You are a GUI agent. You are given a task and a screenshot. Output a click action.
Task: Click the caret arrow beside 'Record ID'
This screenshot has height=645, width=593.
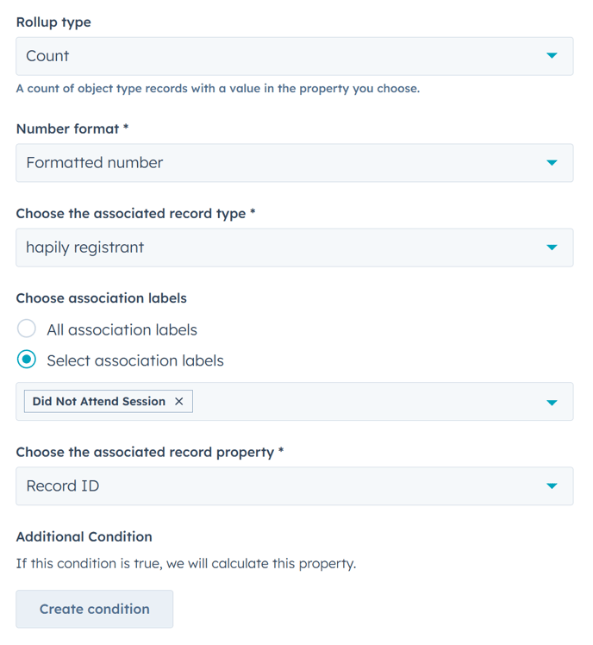pyautogui.click(x=552, y=486)
